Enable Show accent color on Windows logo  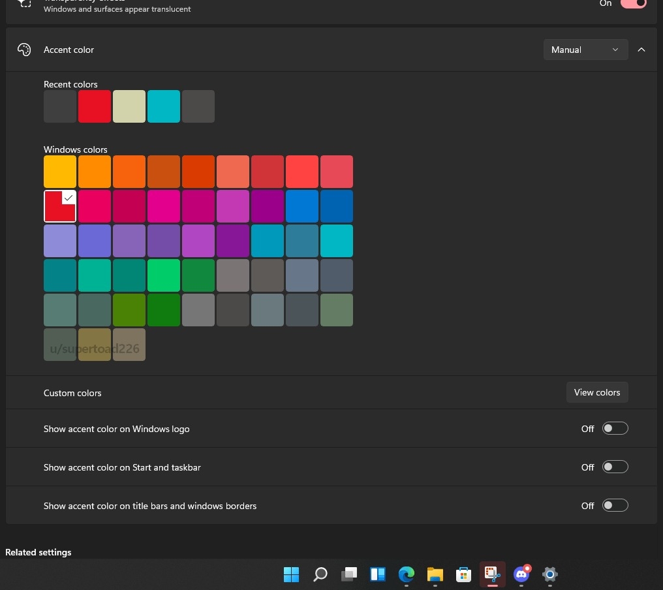point(614,428)
